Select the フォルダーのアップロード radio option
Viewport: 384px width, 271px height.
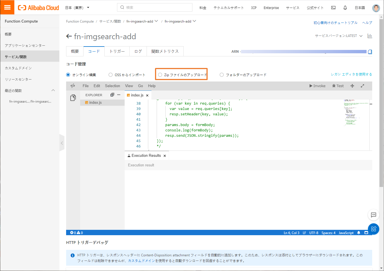coord(222,75)
